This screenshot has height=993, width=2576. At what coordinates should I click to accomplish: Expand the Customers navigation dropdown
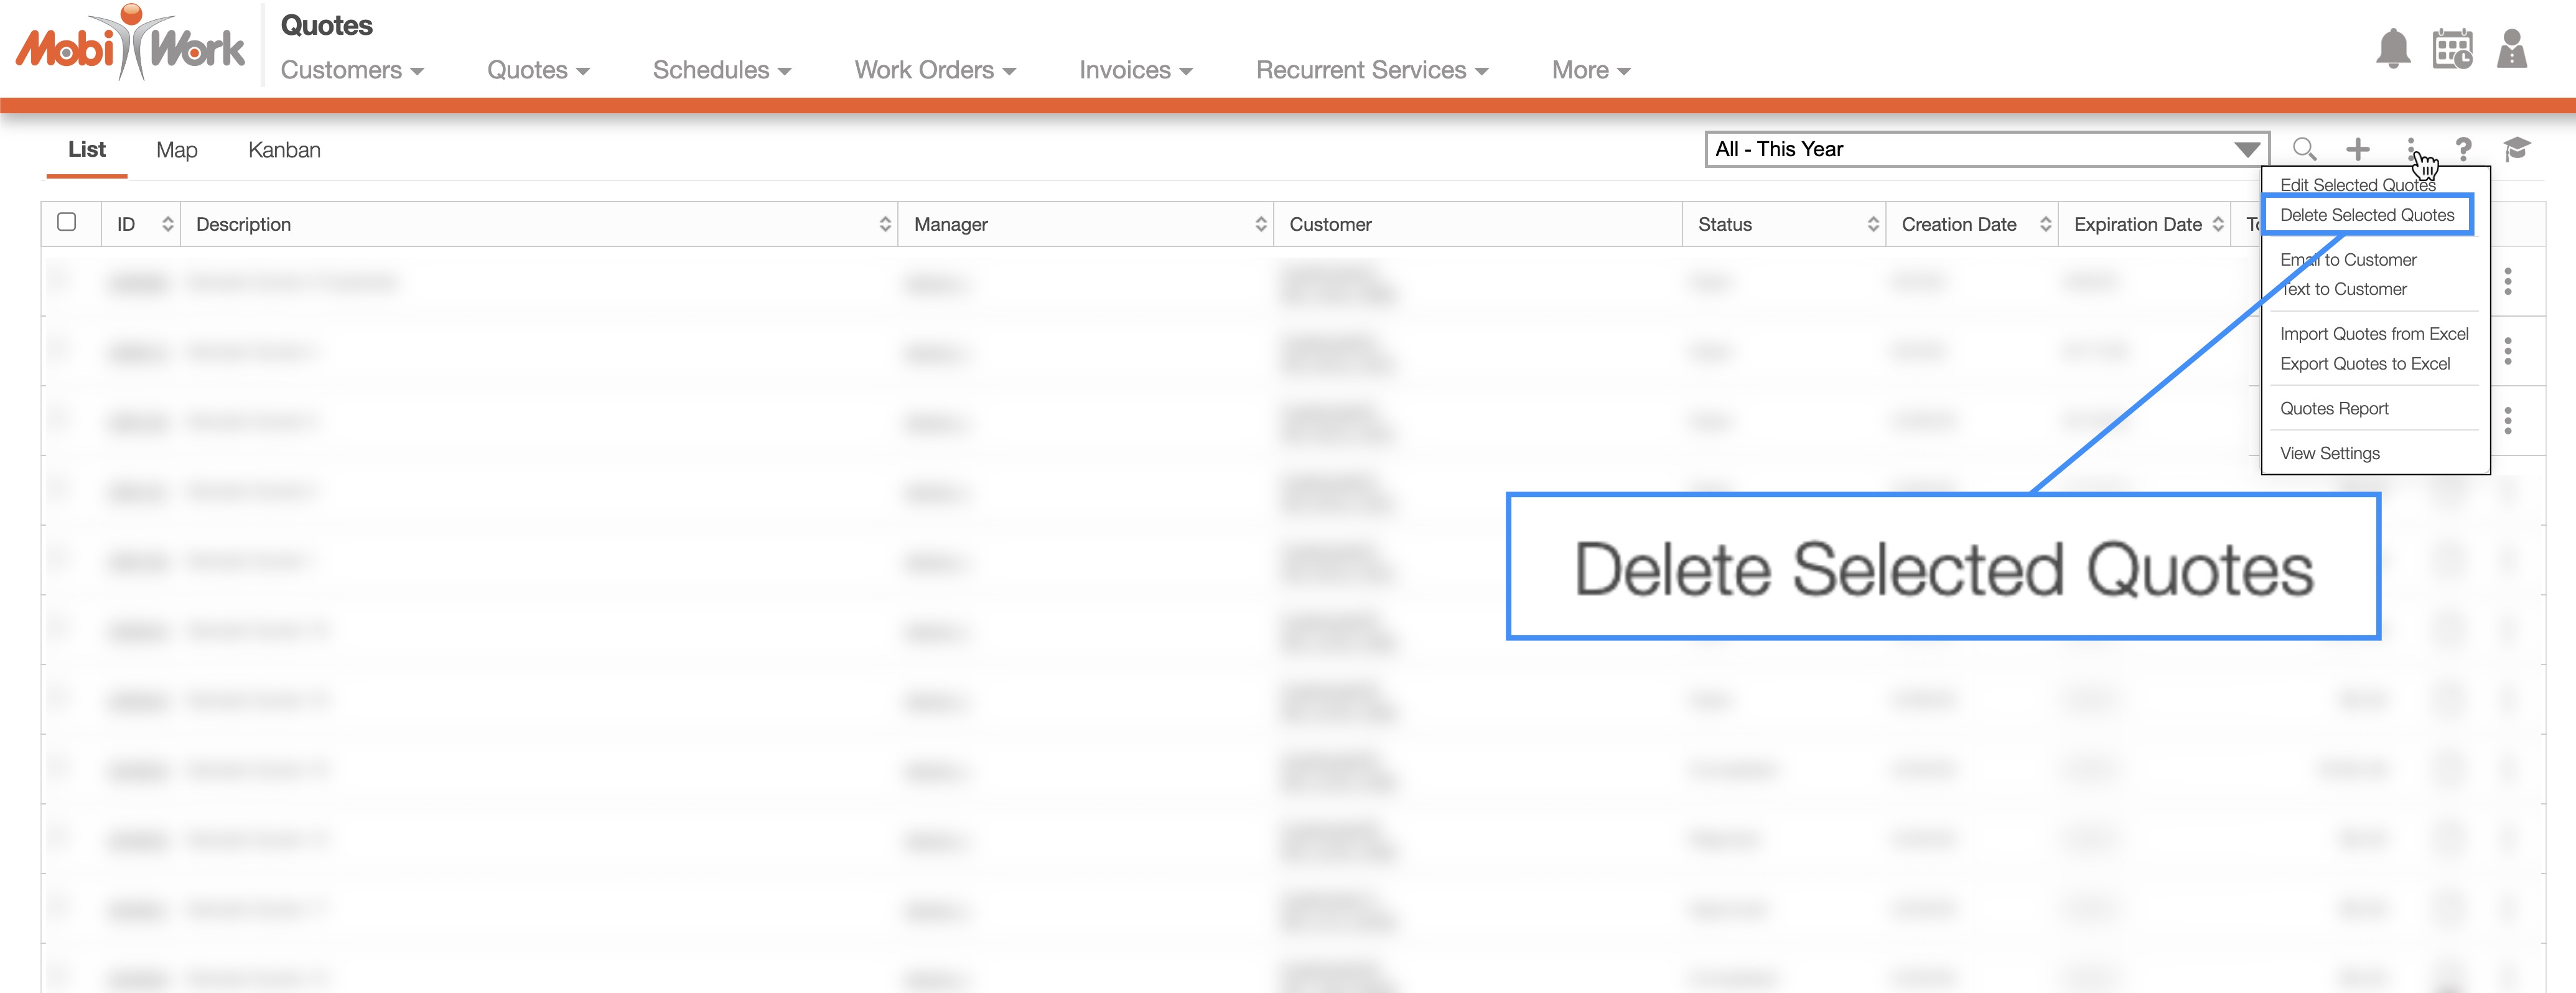(x=352, y=70)
